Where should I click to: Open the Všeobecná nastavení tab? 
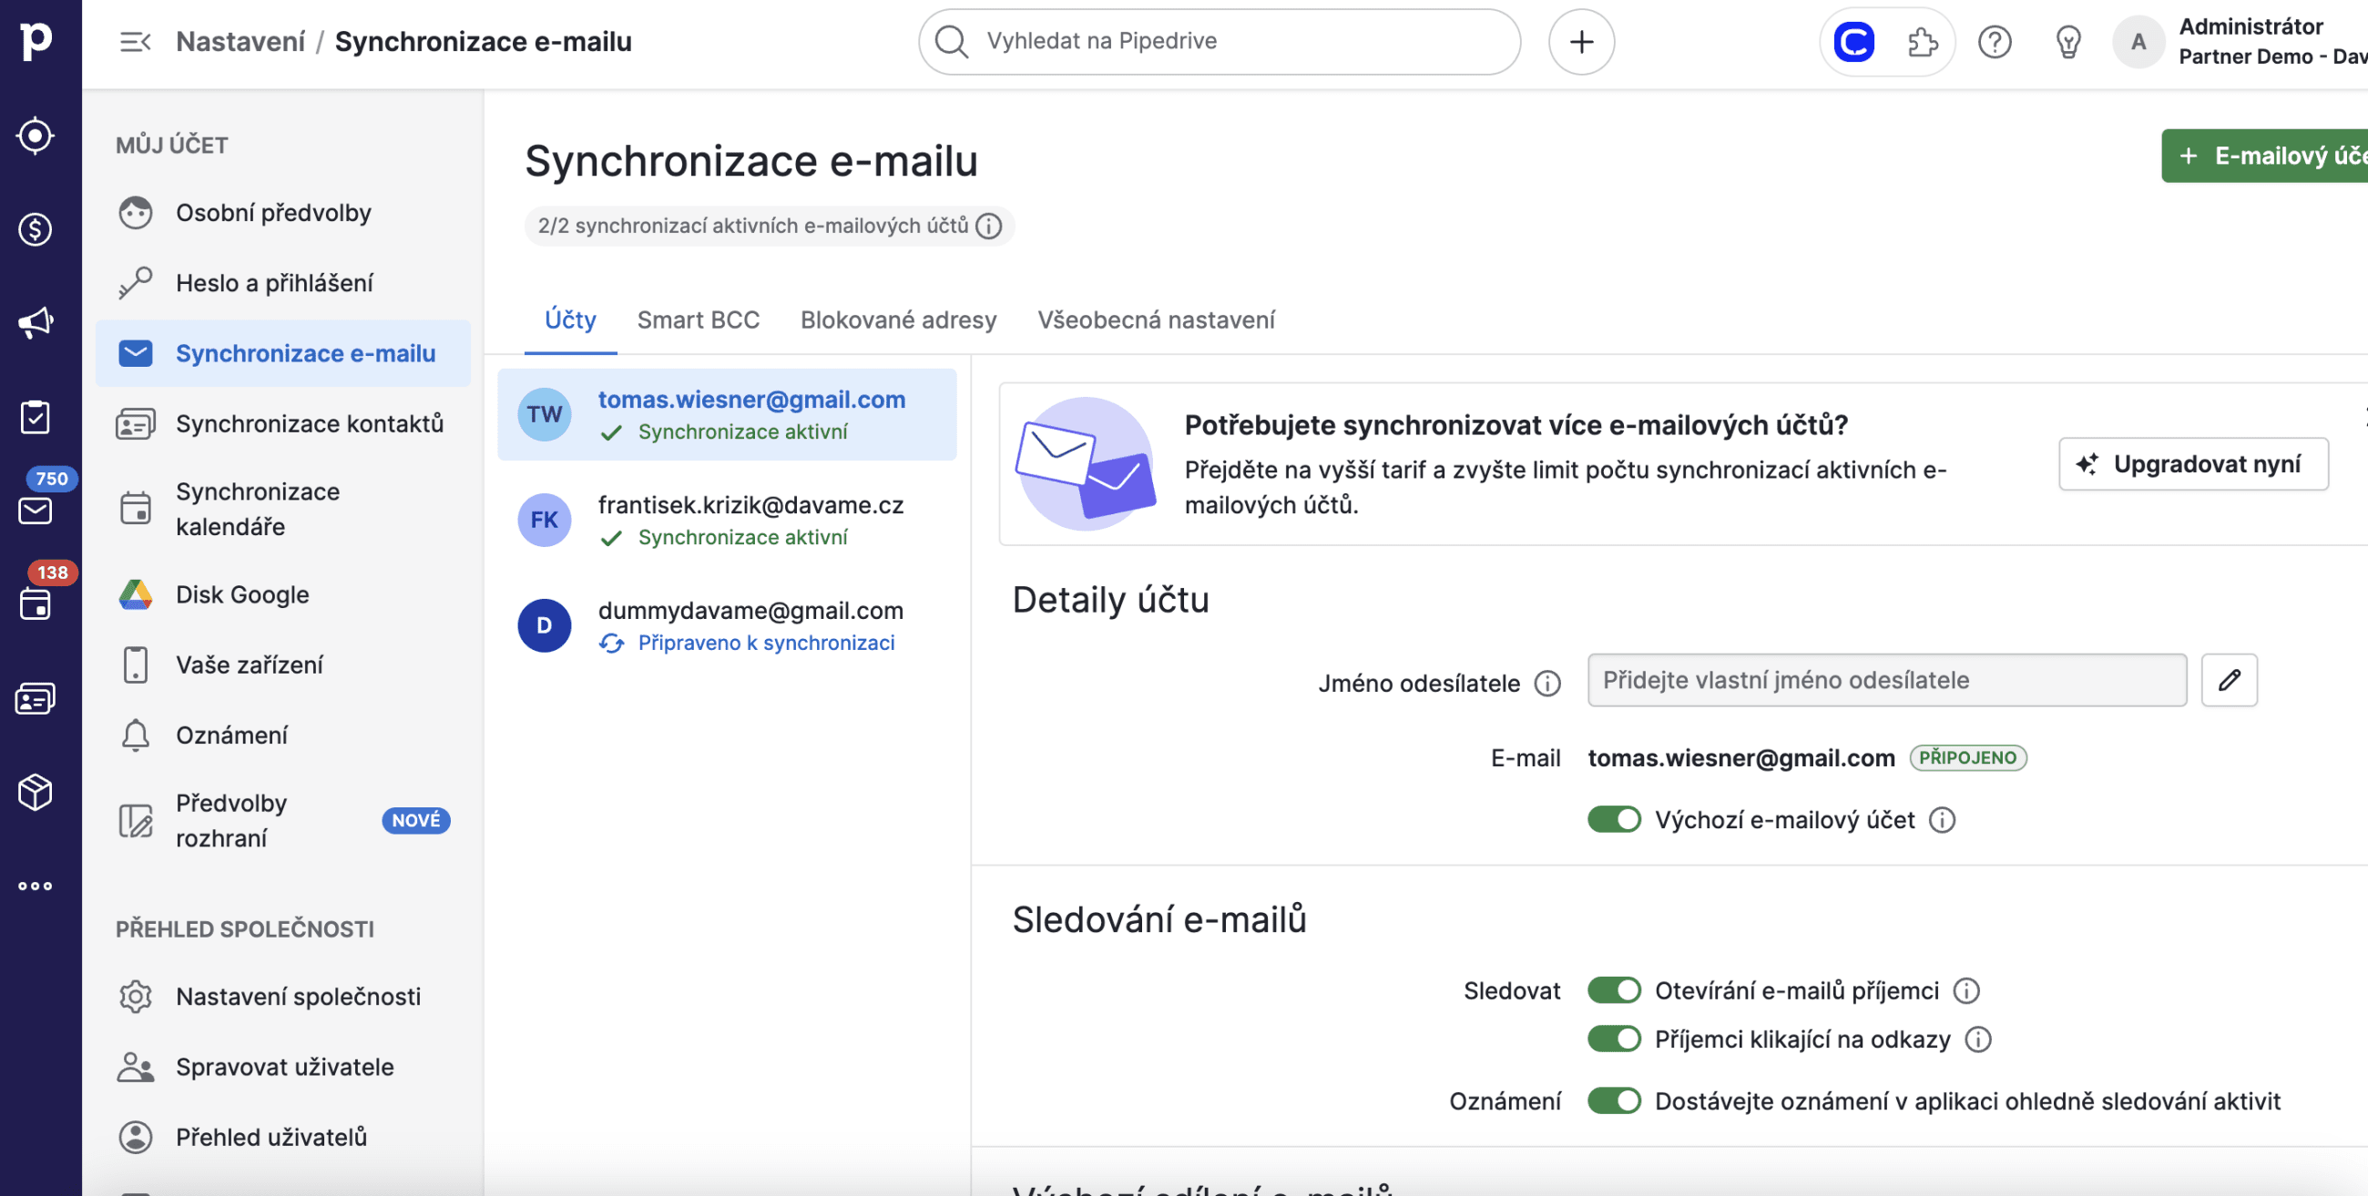(1156, 319)
